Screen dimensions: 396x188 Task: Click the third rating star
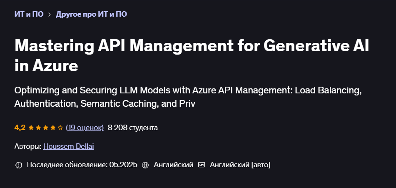pos(45,128)
